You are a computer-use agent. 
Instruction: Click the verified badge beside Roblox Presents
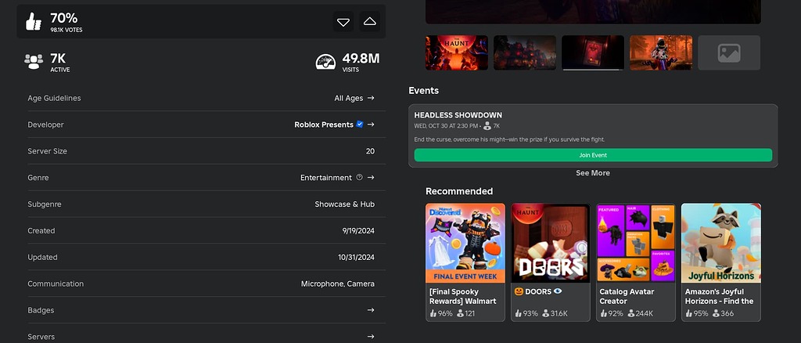360,125
